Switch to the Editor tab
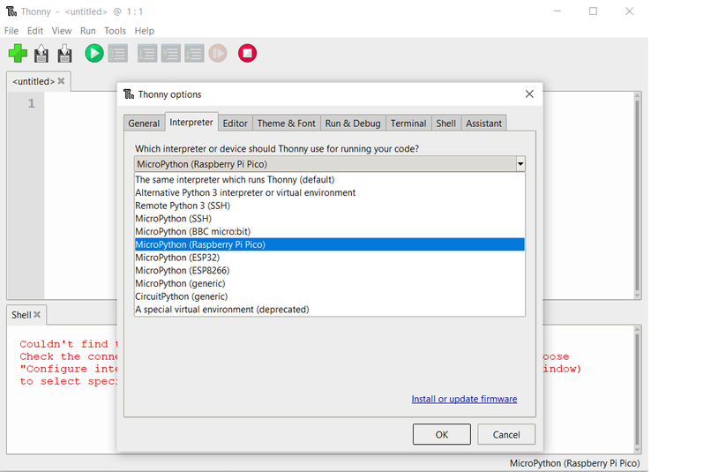Screen dimensions: 711x472 click(x=235, y=124)
